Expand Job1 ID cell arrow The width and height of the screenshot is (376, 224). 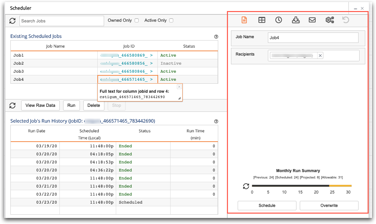tap(151, 55)
